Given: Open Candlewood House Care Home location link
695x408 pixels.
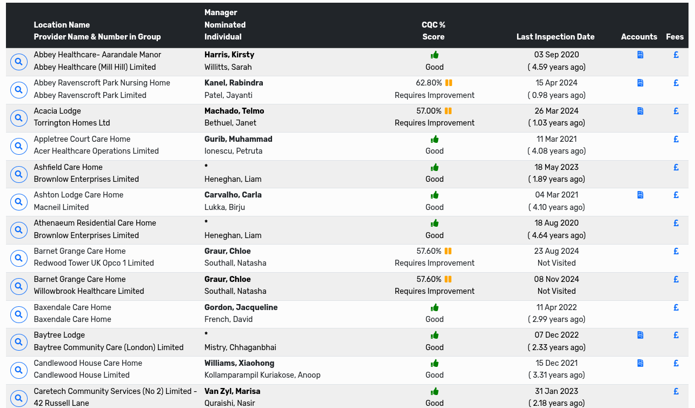Looking at the screenshot, I should [88, 363].
